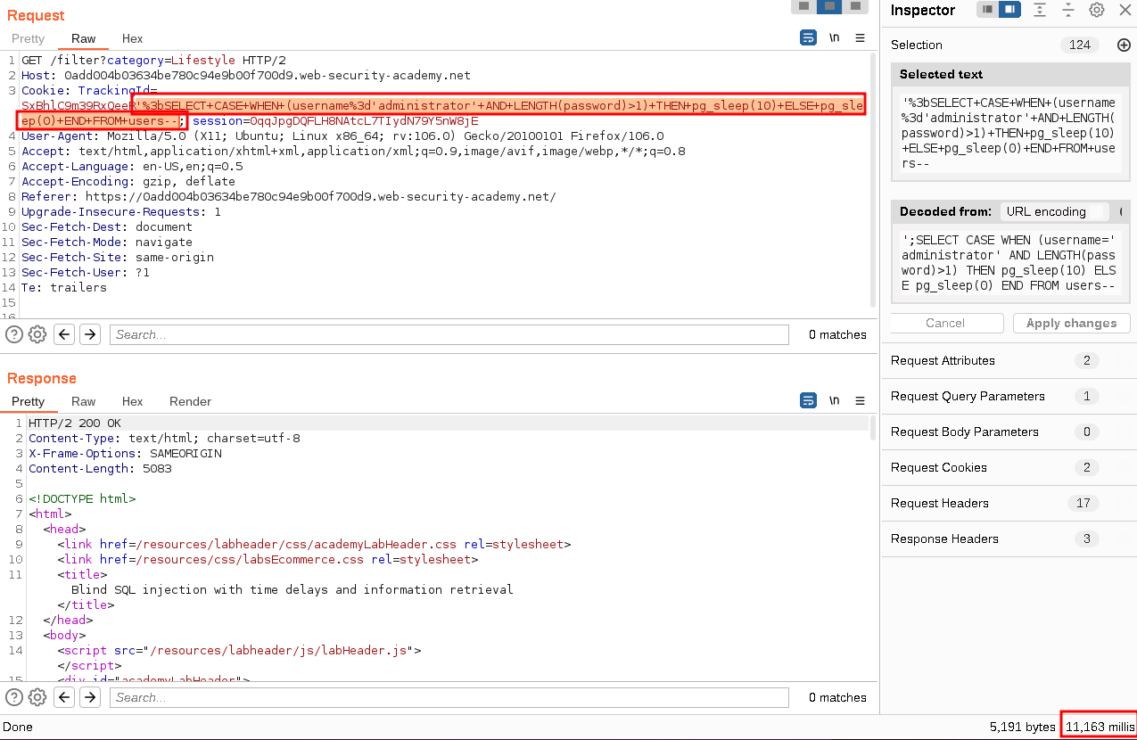
Task: Close the Inspector panel
Action: point(1125,10)
